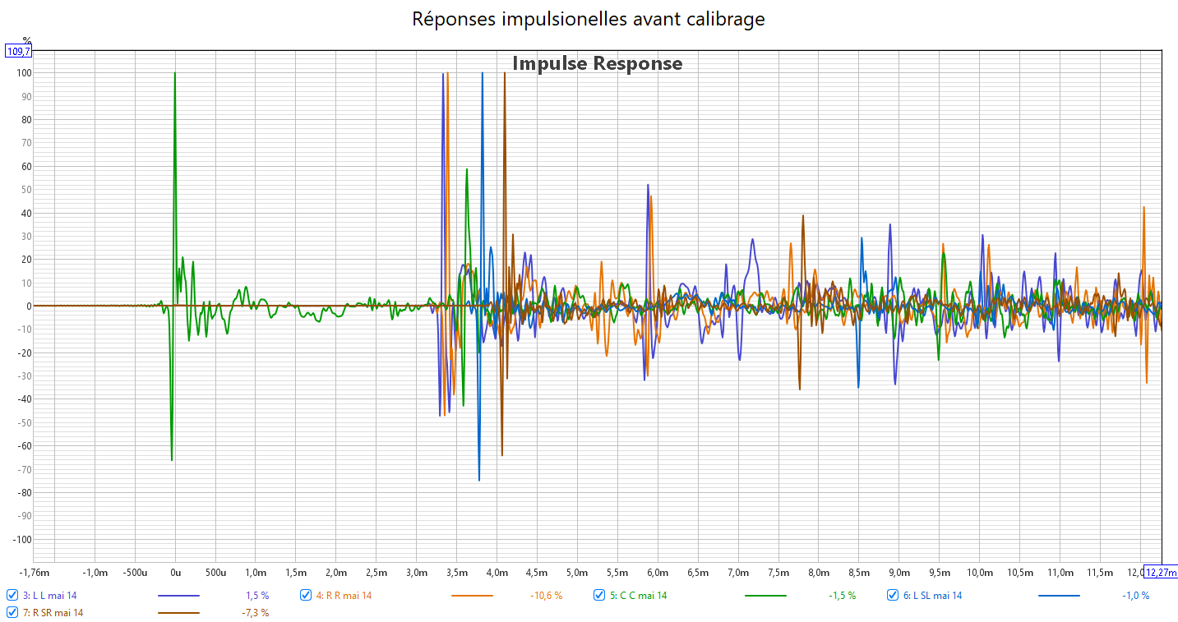1178x622 pixels.
Task: Disable the L SL mai 14 checkbox
Action: [x=893, y=596]
